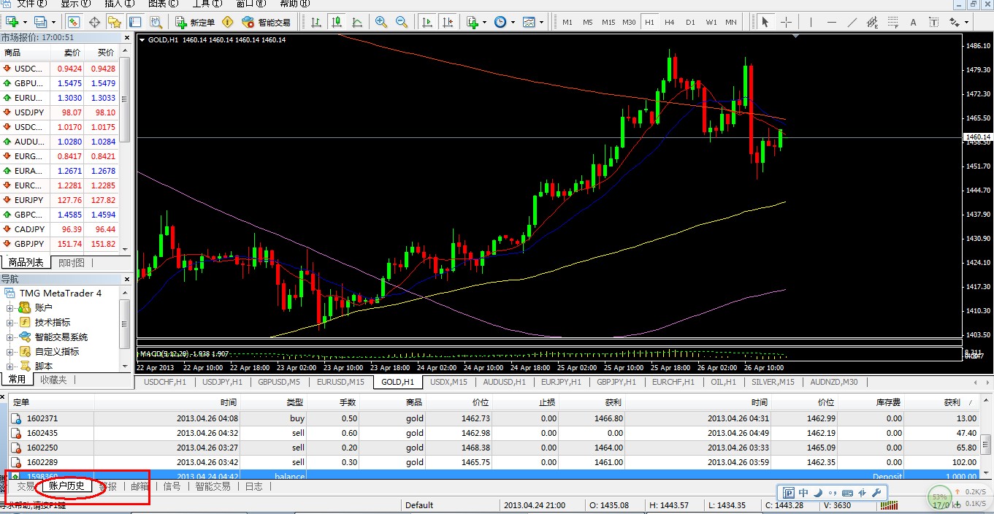Toggle chart shift icon
This screenshot has width=994, height=514.
click(x=448, y=22)
